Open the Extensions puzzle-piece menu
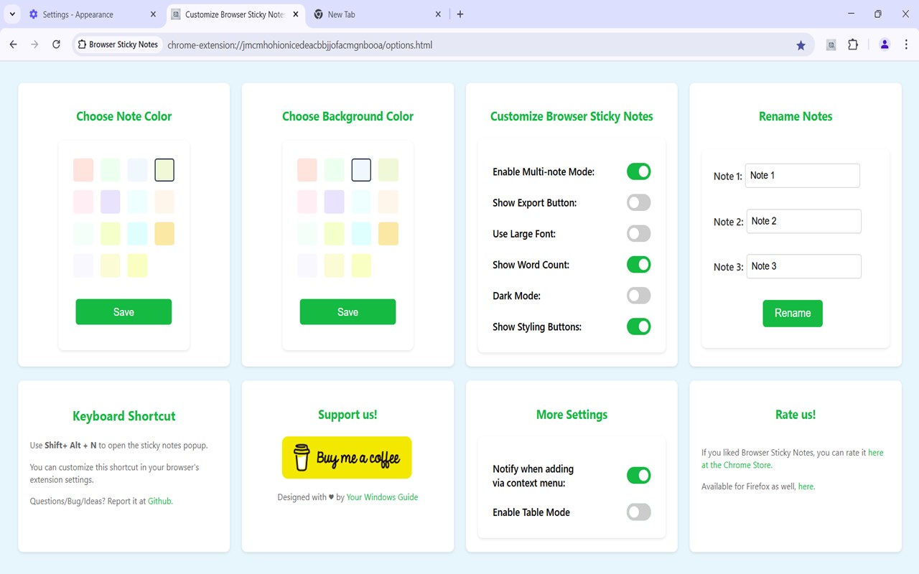Viewport: 919px width, 574px height. 853,44
